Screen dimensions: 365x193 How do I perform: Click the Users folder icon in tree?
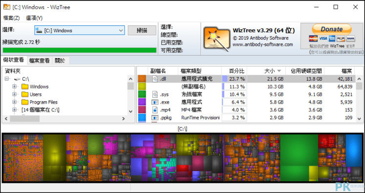pyautogui.click(x=25, y=94)
